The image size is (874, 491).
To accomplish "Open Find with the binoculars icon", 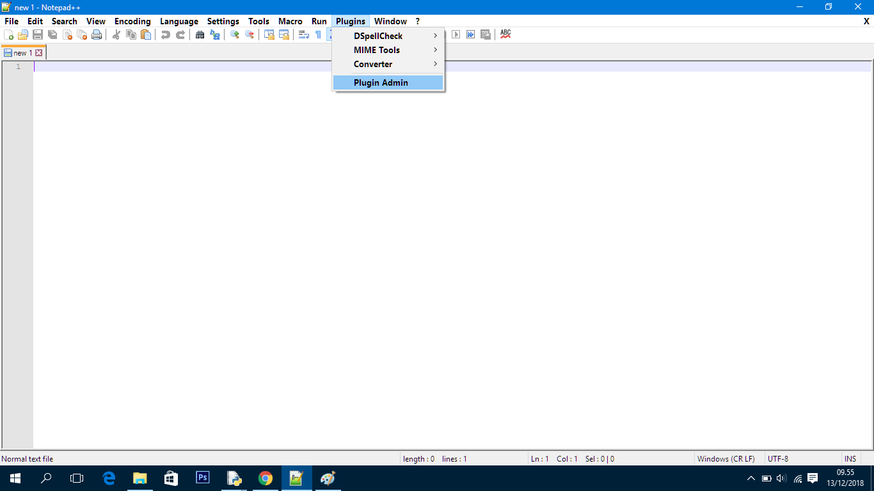I will (x=200, y=35).
